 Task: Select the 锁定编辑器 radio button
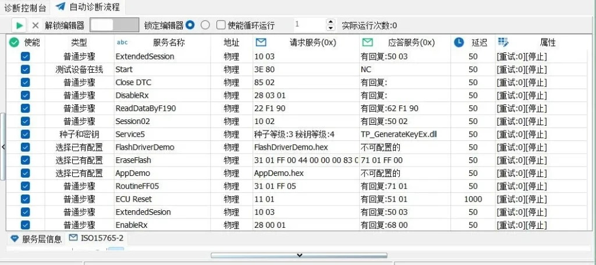[x=190, y=25]
